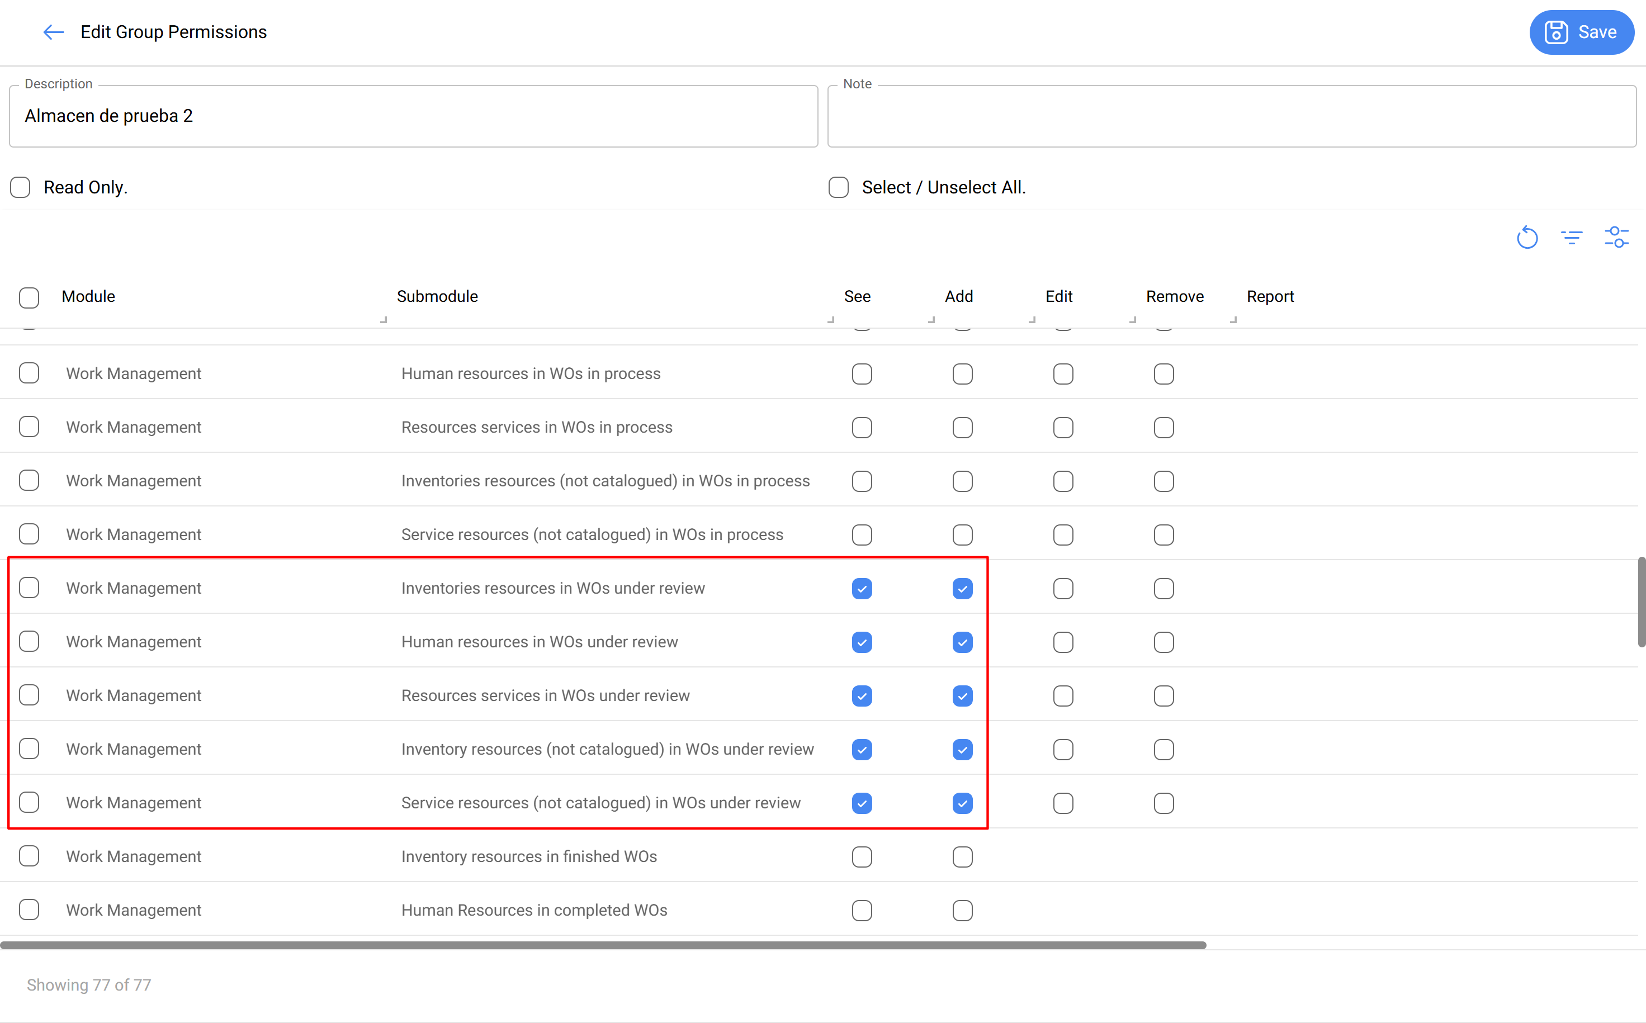This screenshot has height=1023, width=1646.
Task: Select row Inventories resources in WOs under review
Action: click(29, 588)
